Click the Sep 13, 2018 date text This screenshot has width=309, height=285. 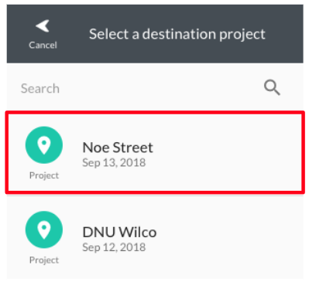point(114,163)
